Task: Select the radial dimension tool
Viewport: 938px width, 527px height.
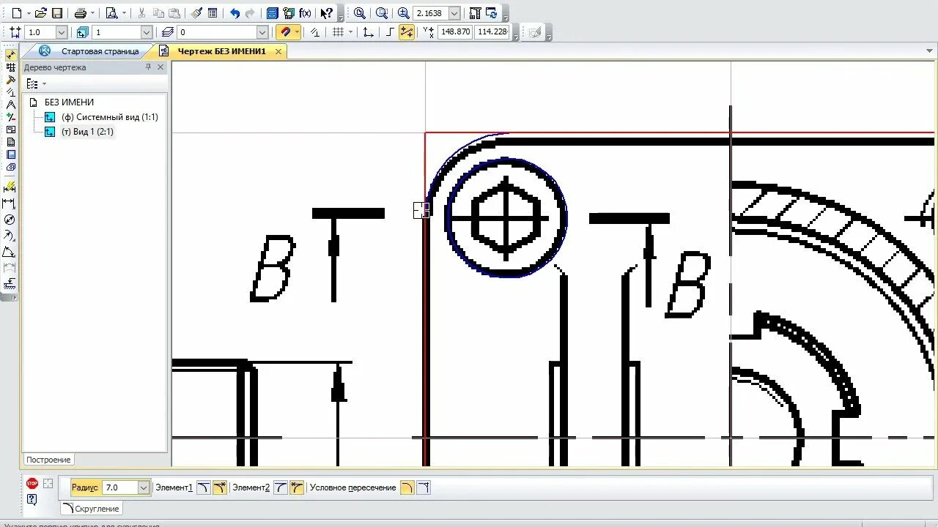Action: click(10, 236)
